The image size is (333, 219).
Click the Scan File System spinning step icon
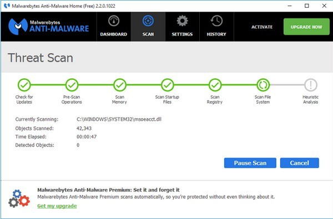(263, 85)
